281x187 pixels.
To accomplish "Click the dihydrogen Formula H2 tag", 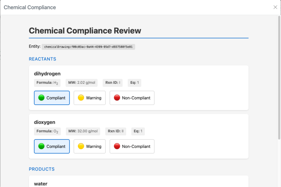I will [x=47, y=83].
